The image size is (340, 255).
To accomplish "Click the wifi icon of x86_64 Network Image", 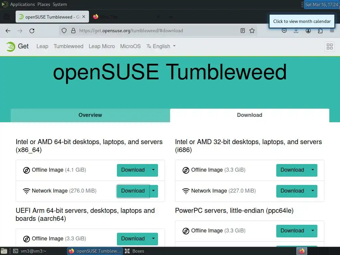I will tap(27, 191).
